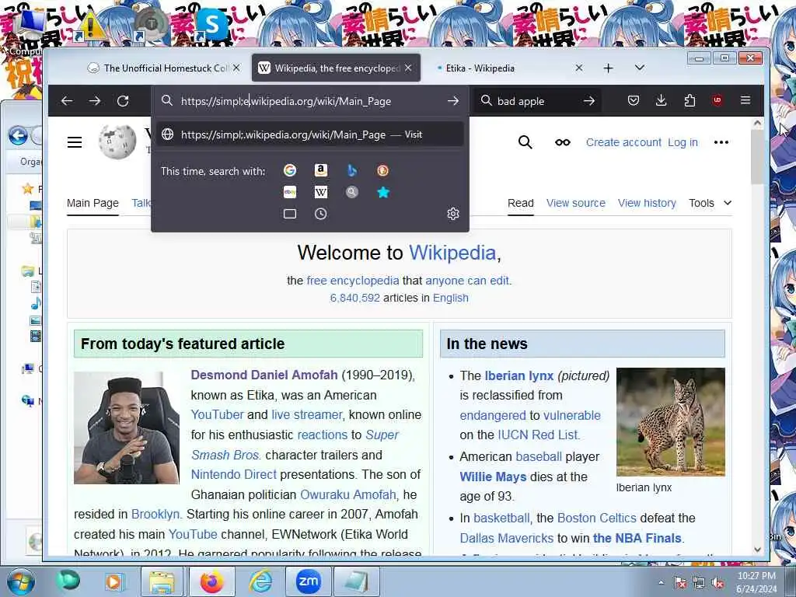The width and height of the screenshot is (796, 597).
Task: Select the URL suggestion row with Visit
Action: (309, 134)
